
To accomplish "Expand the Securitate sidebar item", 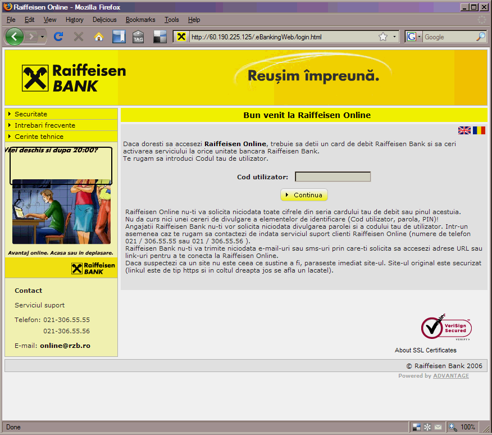I will 61,114.
